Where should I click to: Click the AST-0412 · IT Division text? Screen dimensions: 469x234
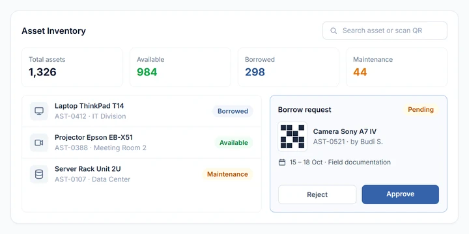91,116
